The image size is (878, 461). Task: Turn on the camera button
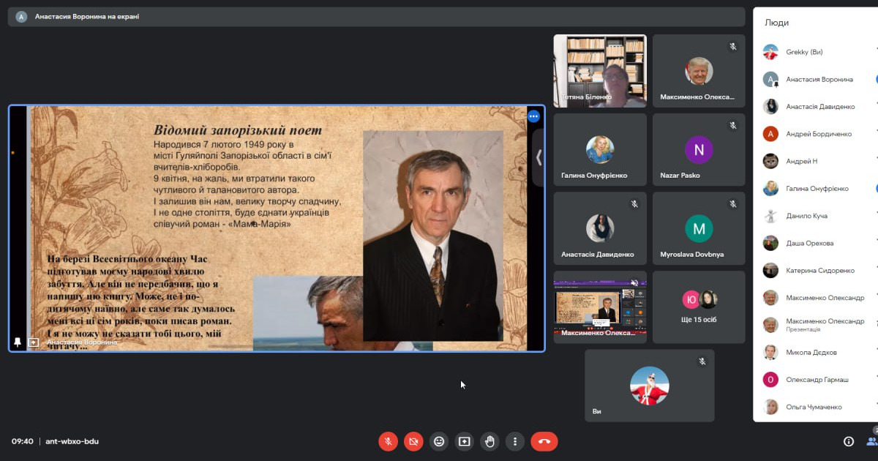413,441
